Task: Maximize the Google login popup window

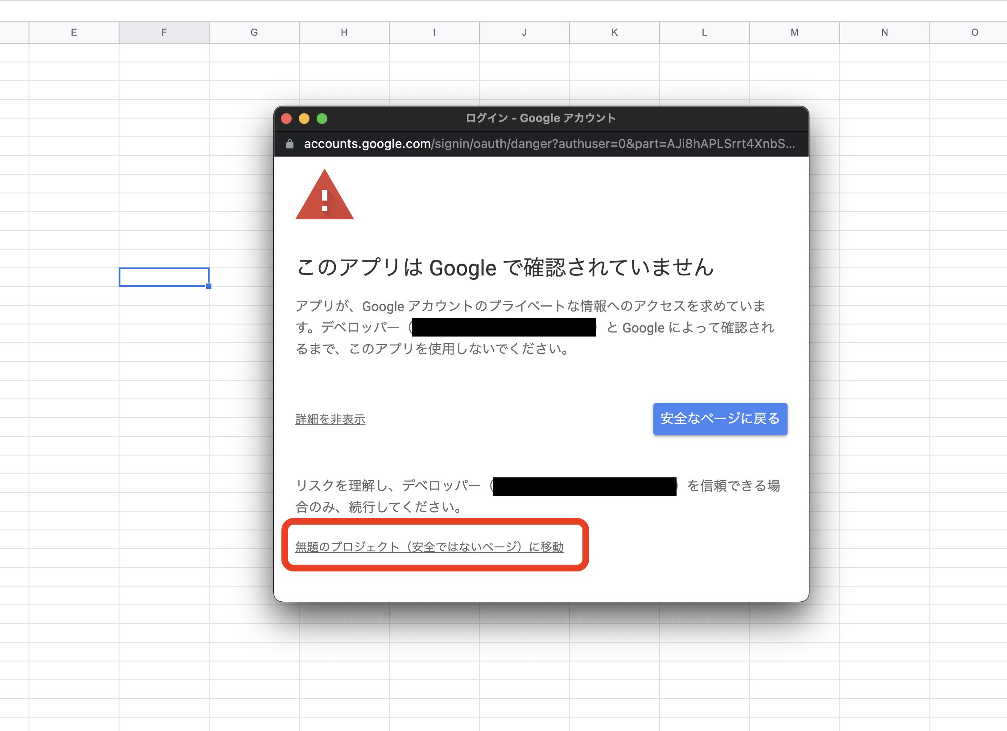Action: coord(322,119)
